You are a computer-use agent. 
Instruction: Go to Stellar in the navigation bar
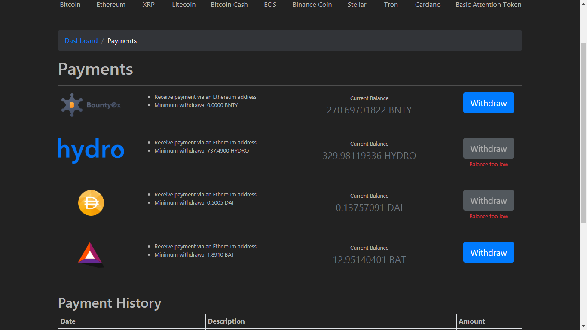coord(357,5)
